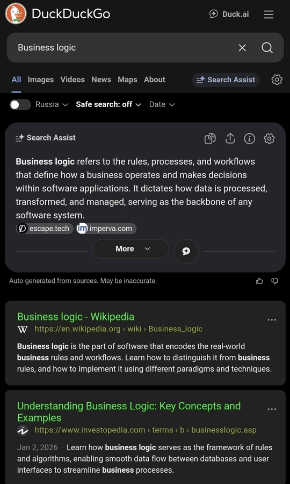The width and height of the screenshot is (290, 484).
Task: Clear the search query with X icon
Action: pos(242,48)
